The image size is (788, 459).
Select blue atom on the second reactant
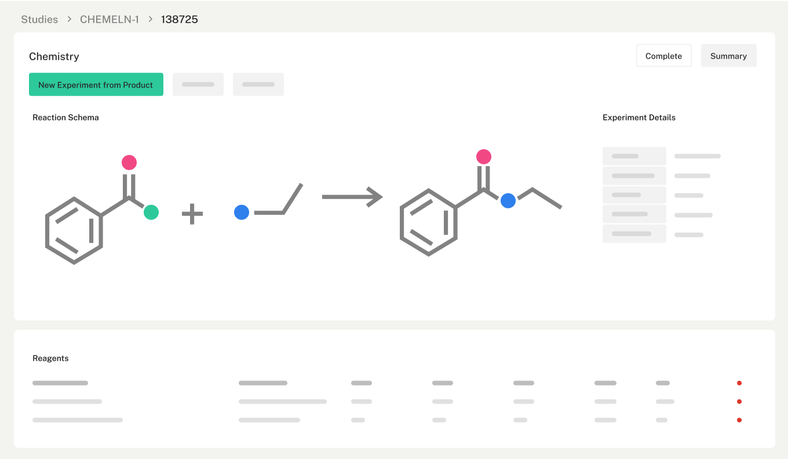242,212
